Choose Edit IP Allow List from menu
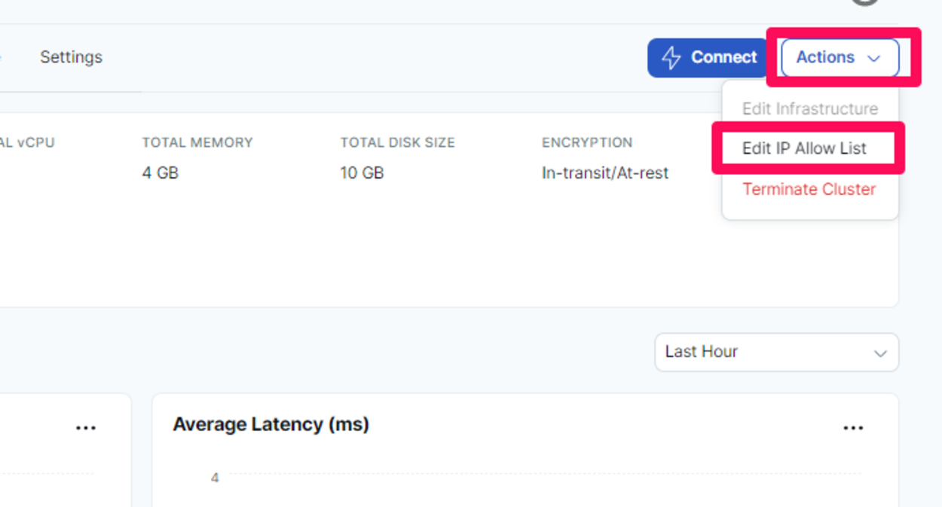Screen dimensions: 942x507 804,148
